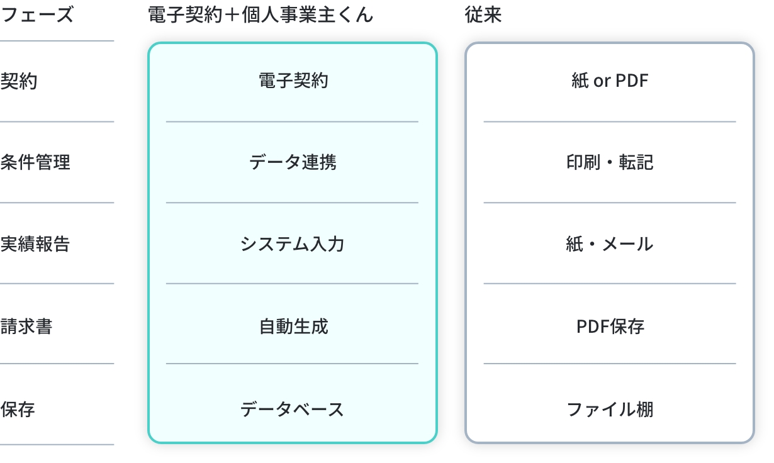Image resolution: width=774 pixels, height=463 pixels.
Task: Select the 紙・メール cell
Action: coord(610,243)
